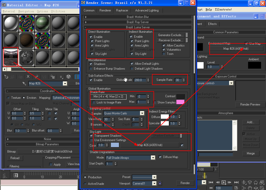Select the ActiveShade radio button
Screen dimensions: 266x190
[85, 184]
